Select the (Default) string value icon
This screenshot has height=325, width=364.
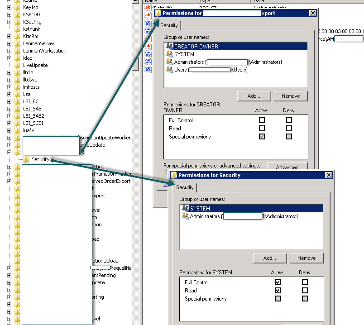148,8
